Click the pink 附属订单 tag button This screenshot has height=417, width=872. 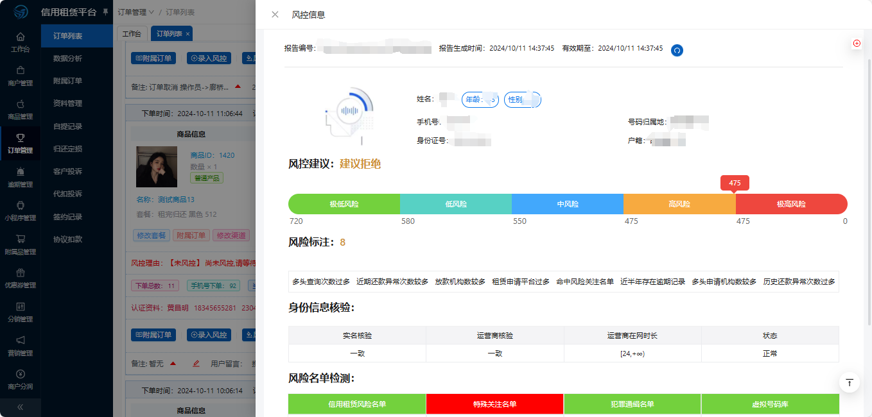coord(191,235)
